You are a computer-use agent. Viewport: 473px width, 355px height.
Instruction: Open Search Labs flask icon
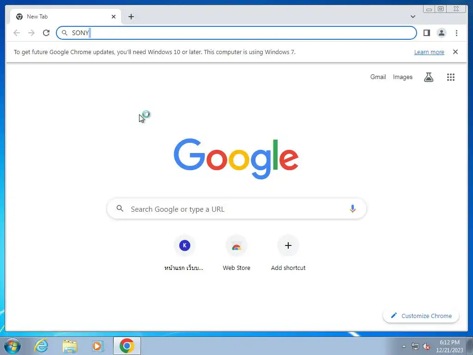click(x=429, y=77)
